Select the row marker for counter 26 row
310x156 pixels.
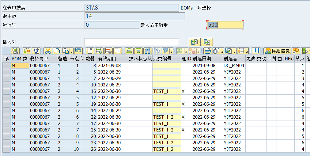6,149
